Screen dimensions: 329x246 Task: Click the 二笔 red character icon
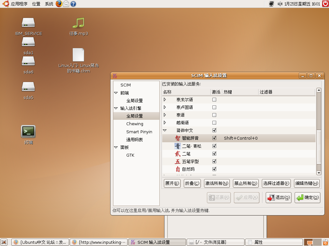178,154
